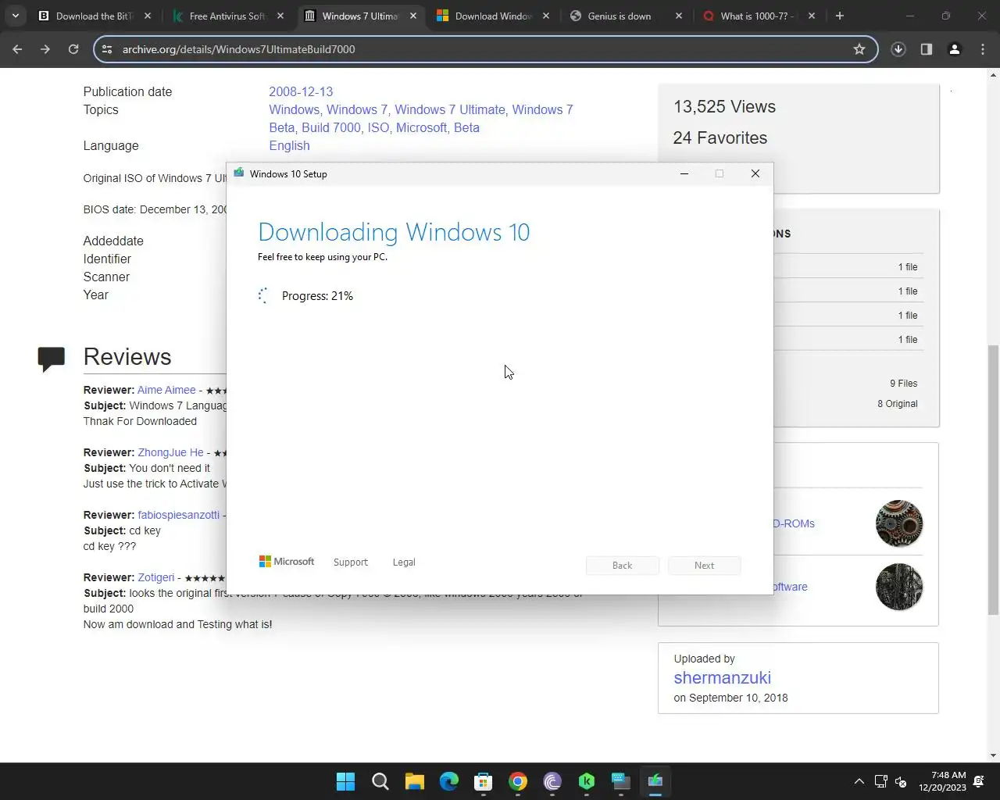Open a new Chrome tab
Screen dimensions: 1000x800
click(840, 16)
